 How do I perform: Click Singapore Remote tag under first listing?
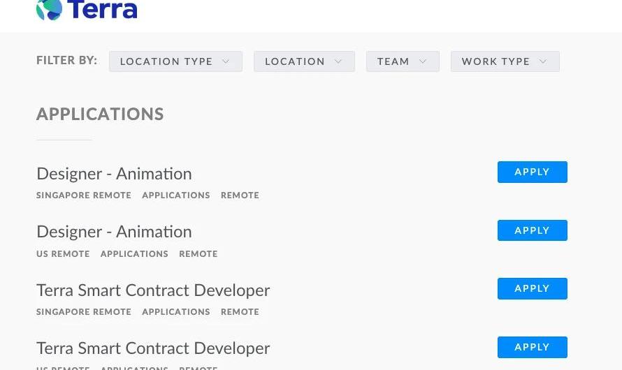(x=84, y=195)
